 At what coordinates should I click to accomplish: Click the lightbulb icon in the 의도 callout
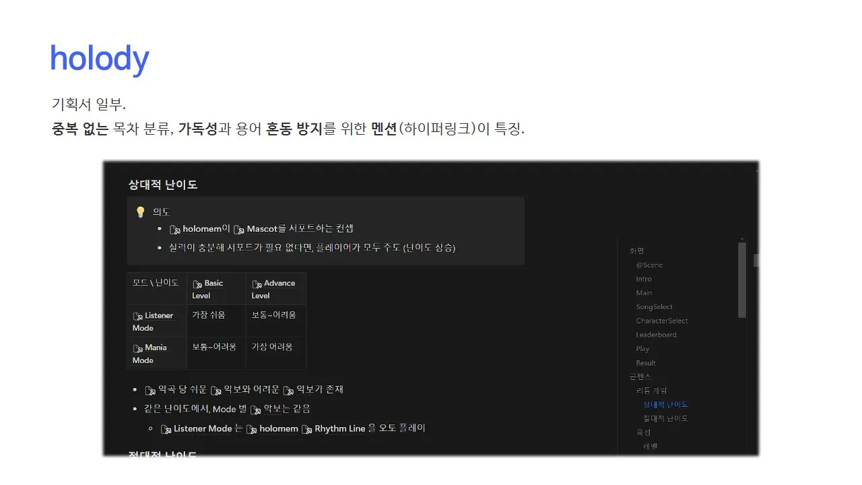(x=141, y=212)
